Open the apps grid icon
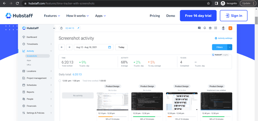 (x=215, y=28)
